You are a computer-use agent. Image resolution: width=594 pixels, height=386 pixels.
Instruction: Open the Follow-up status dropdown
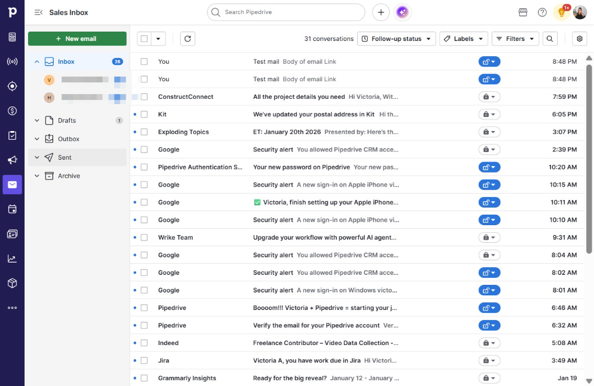pyautogui.click(x=396, y=39)
